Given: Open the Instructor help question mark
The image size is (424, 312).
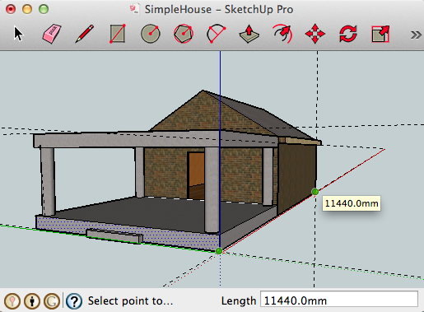Looking at the screenshot, I should point(74,301).
